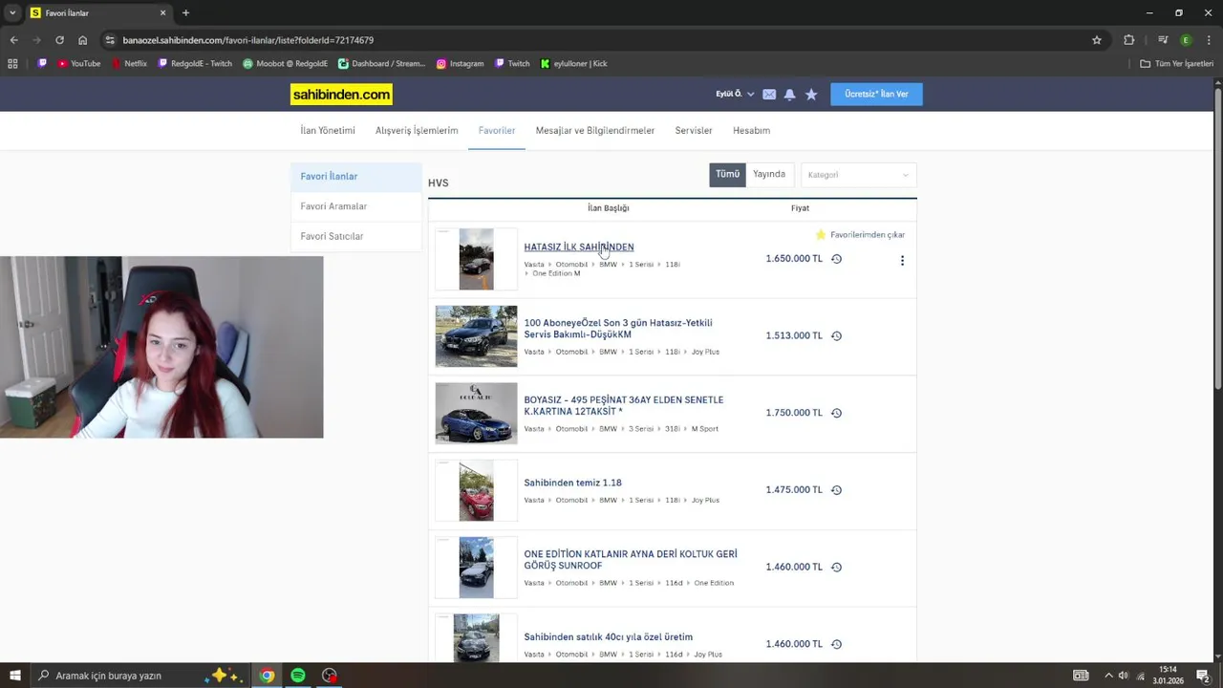Expand the Eylül Ö. account dropdown
This screenshot has width=1223, height=688.
tap(735, 95)
